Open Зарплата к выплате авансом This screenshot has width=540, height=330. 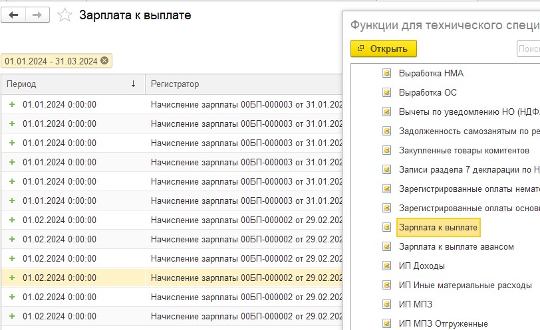[456, 247]
